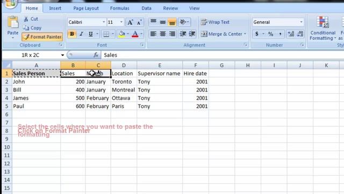Toggle Underline formatting
Screen dimensions: 344x194
pos(91,34)
